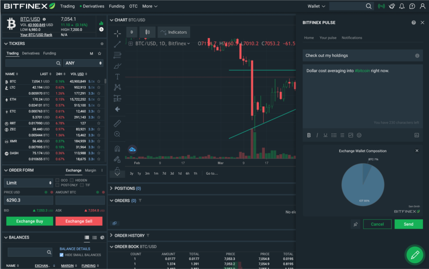Pick the ruler measure tool

click(x=117, y=124)
